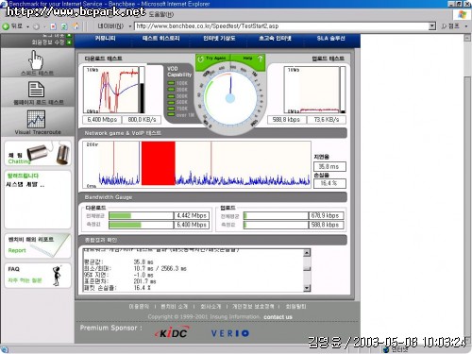This screenshot has width=472, height=354.
Task: Click the results text box down scroll arrow
Action: coord(307,288)
